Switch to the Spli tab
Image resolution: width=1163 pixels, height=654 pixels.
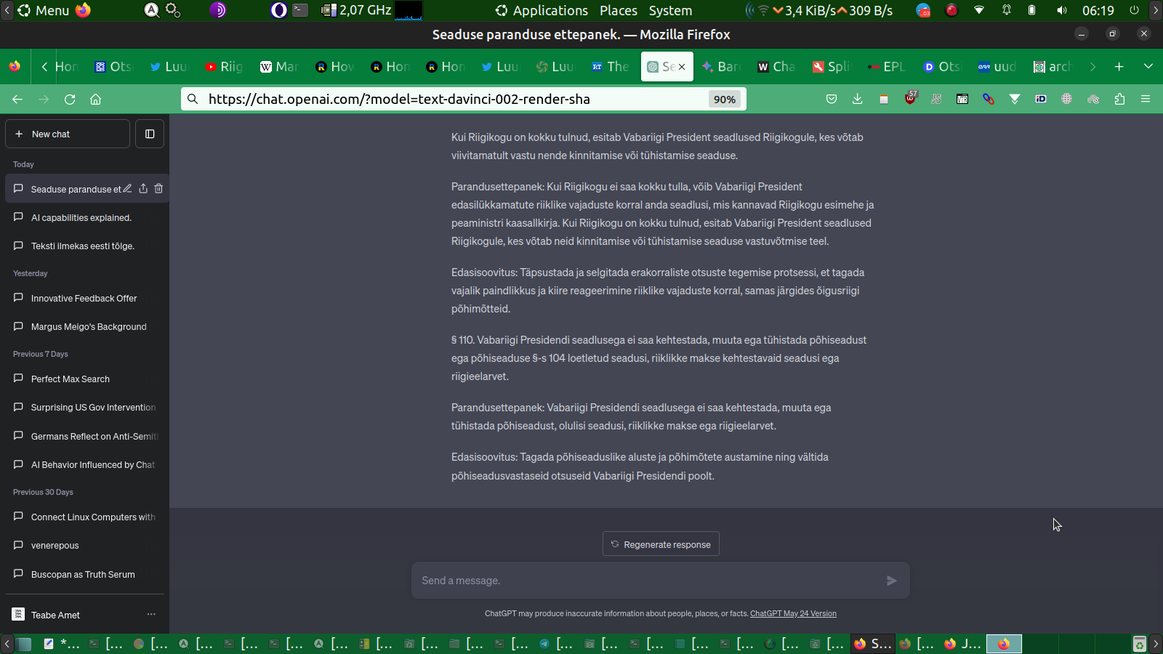pos(832,66)
